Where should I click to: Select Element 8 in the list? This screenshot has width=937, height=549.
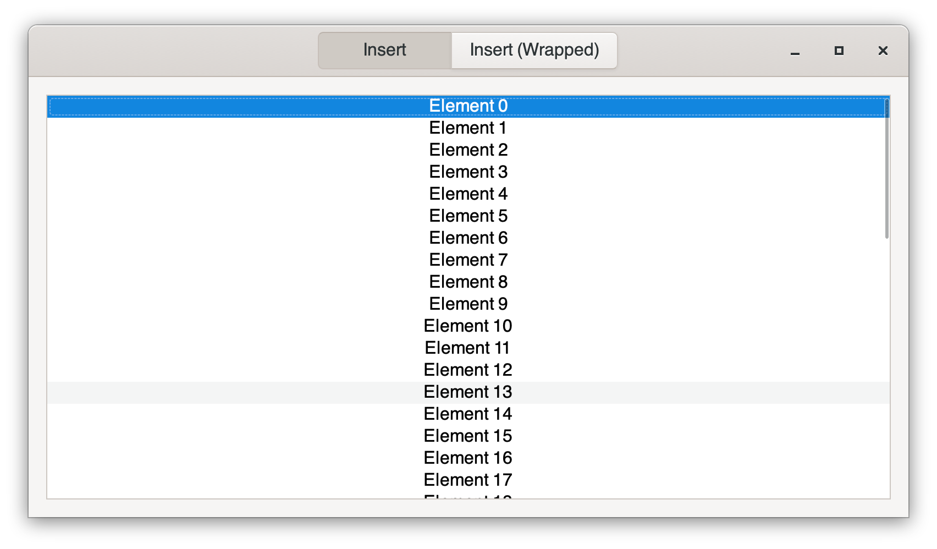tap(468, 282)
